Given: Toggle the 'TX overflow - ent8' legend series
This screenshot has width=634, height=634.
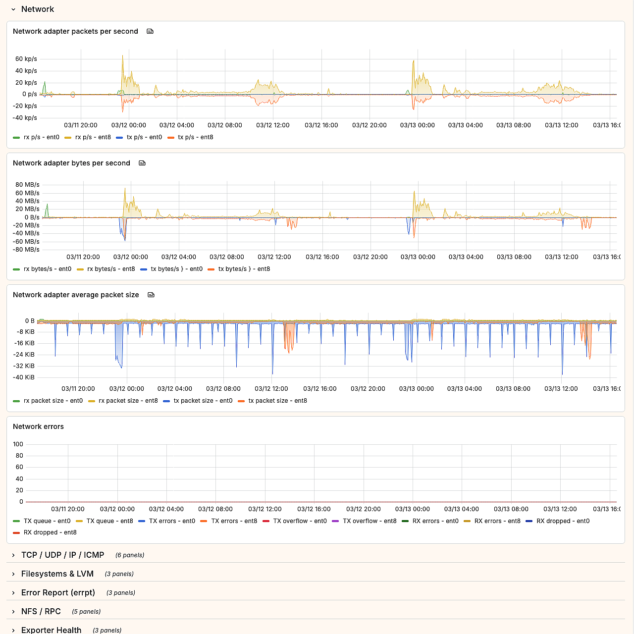Looking at the screenshot, I should pos(370,521).
